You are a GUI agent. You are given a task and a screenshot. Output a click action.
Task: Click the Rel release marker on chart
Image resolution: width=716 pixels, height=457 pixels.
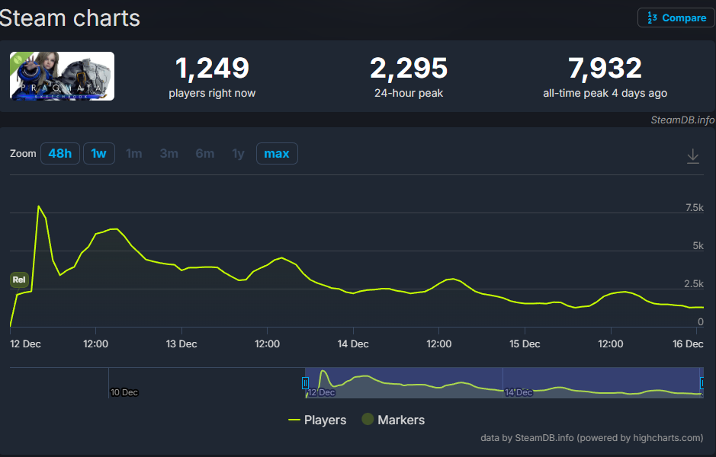[19, 280]
